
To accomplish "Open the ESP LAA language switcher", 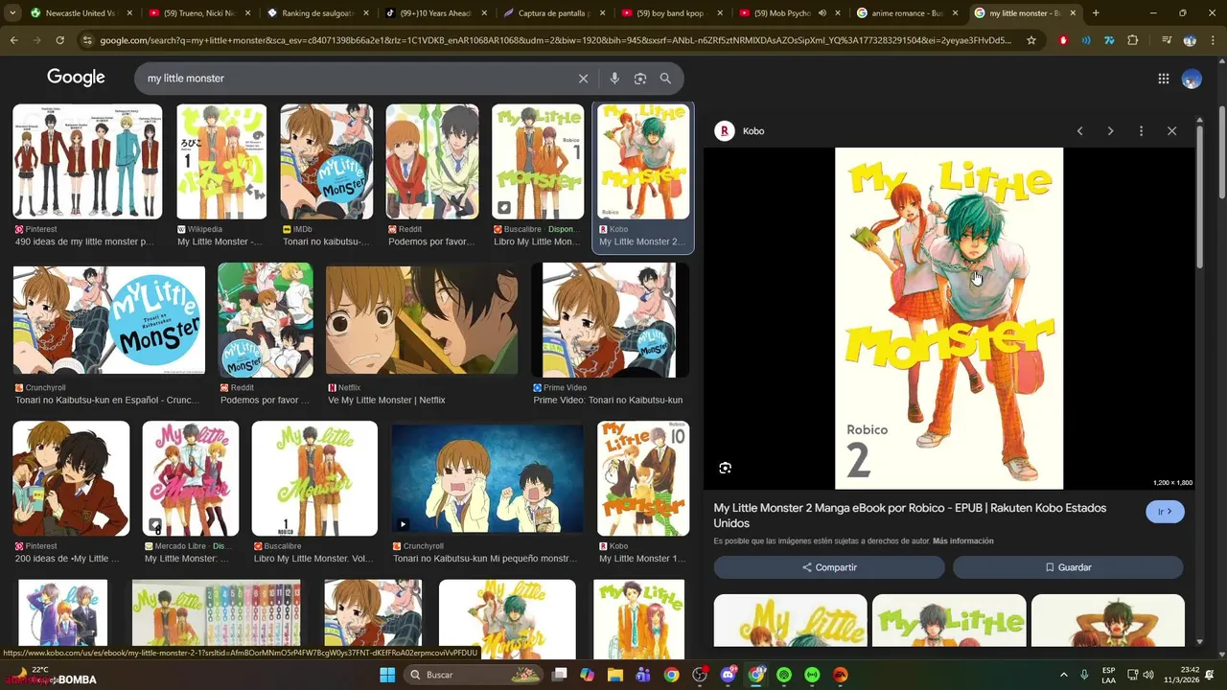I will pyautogui.click(x=1108, y=675).
